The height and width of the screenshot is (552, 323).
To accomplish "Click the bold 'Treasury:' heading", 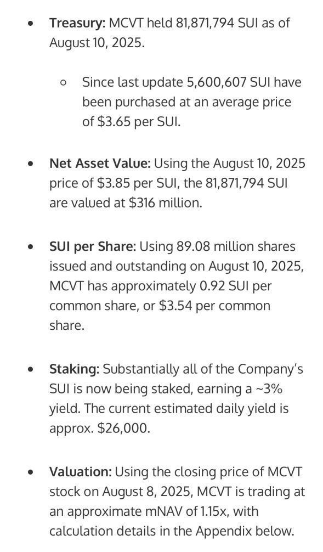I will point(77,23).
